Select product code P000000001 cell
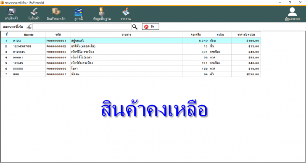Image resolution: width=306 pixels, height=163 pixels. pos(58,41)
